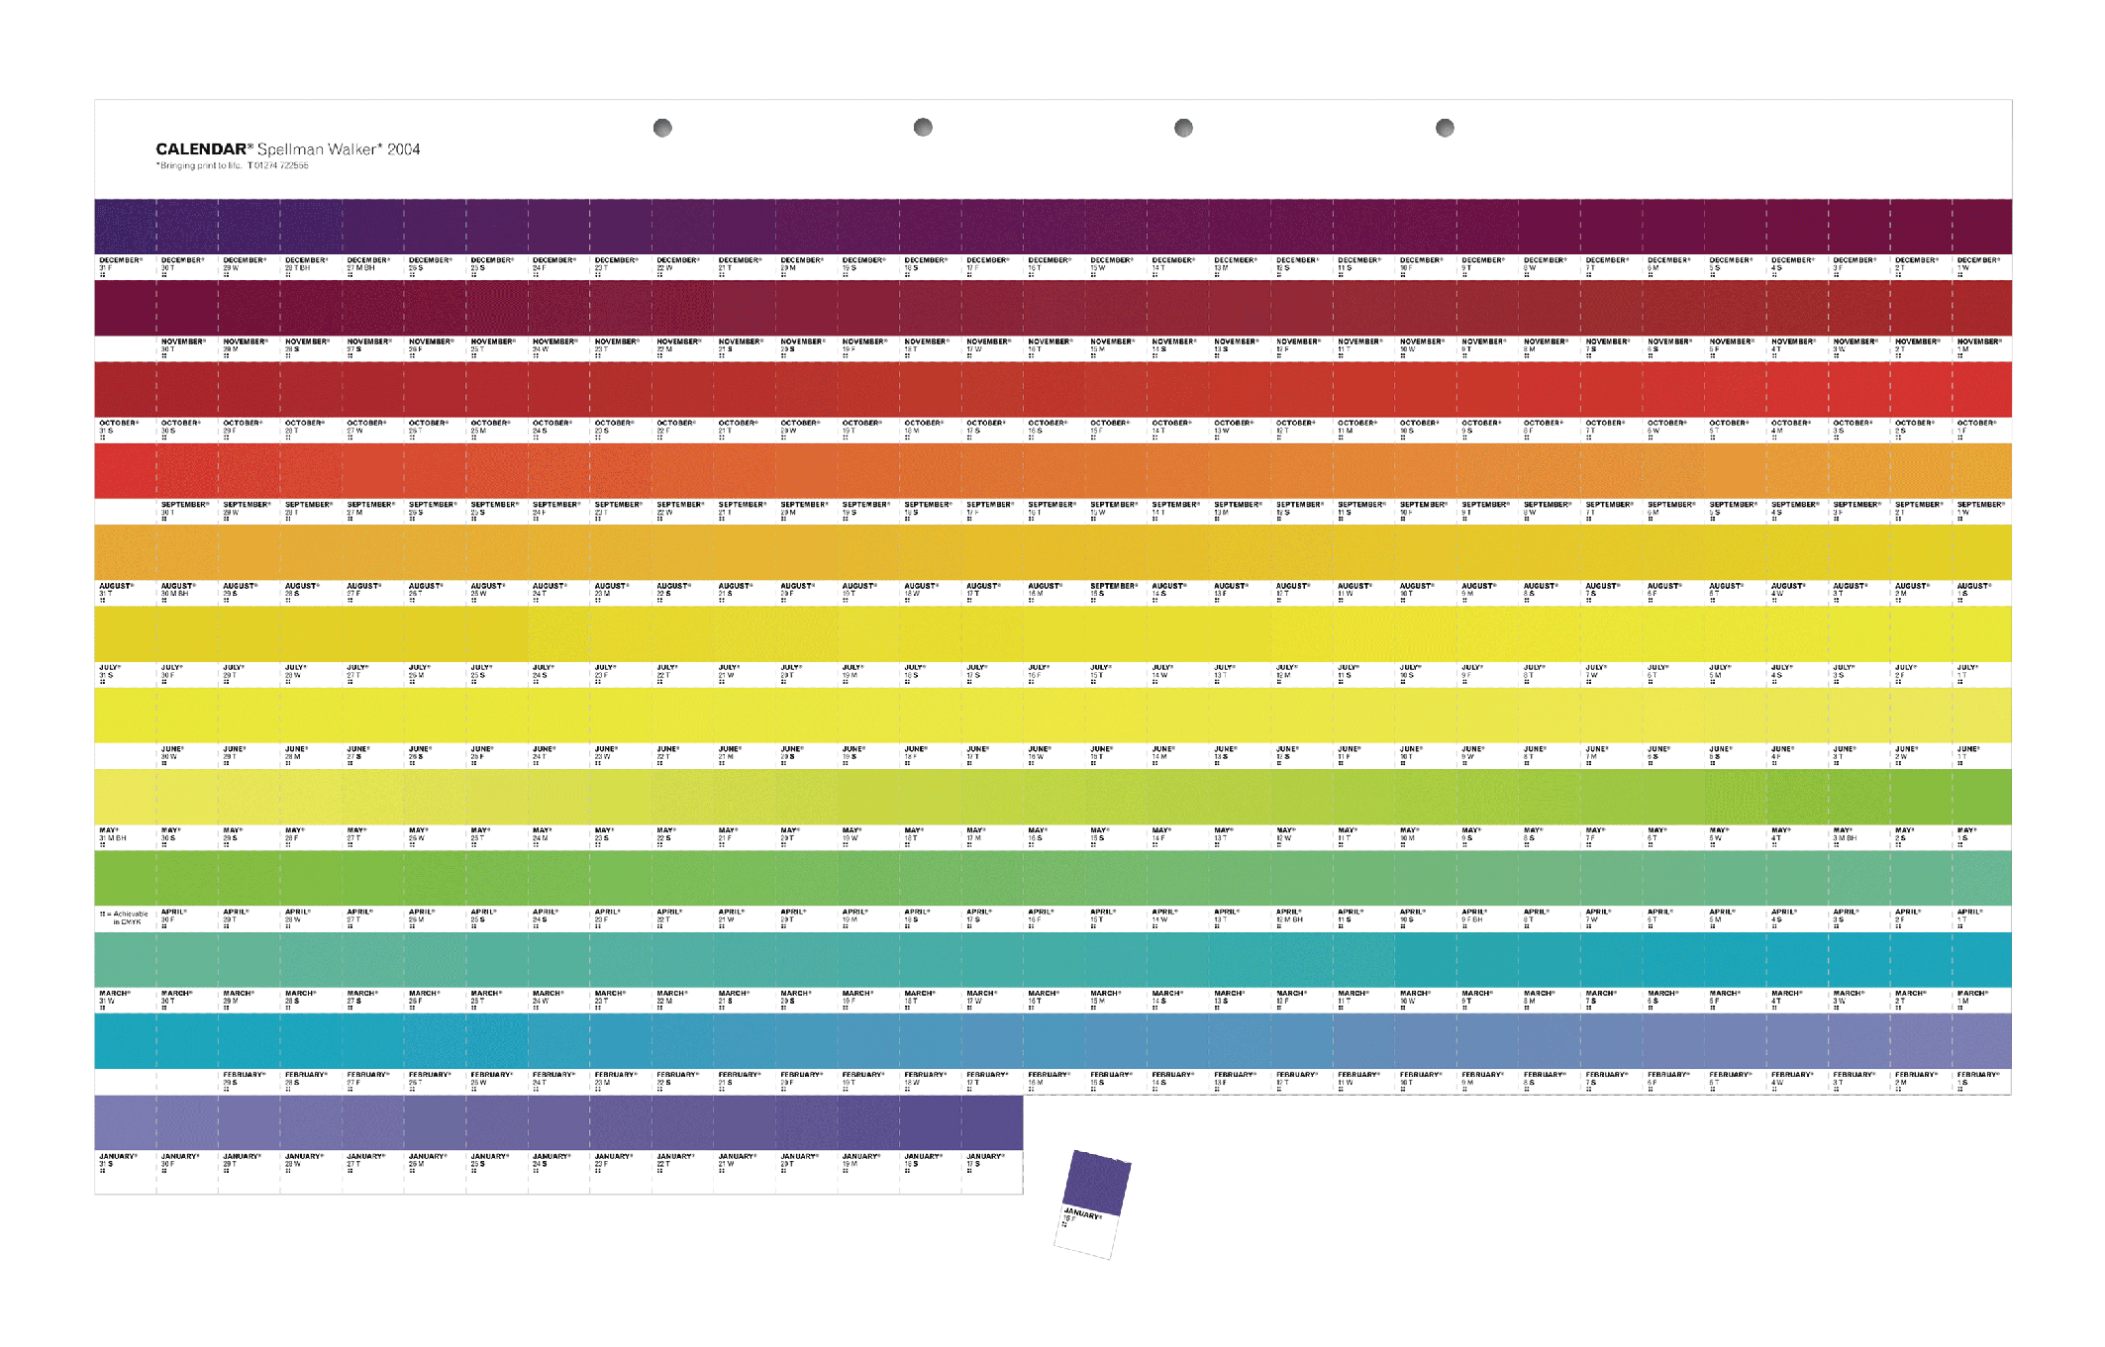Click the rightmost punch hole at top
The width and height of the screenshot is (2105, 1347).
[1445, 128]
